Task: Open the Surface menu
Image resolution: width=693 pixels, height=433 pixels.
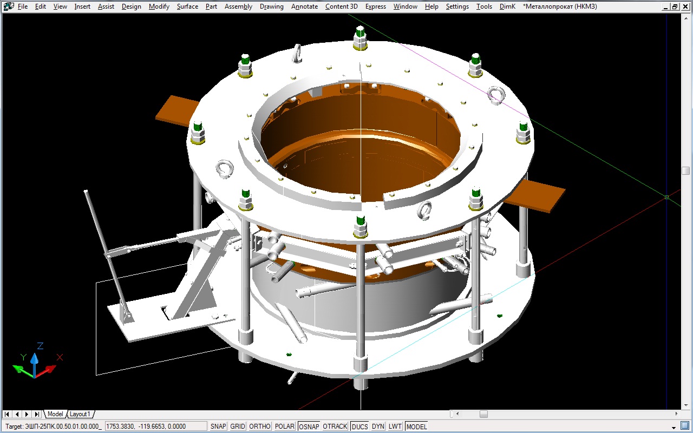Action: (x=187, y=6)
